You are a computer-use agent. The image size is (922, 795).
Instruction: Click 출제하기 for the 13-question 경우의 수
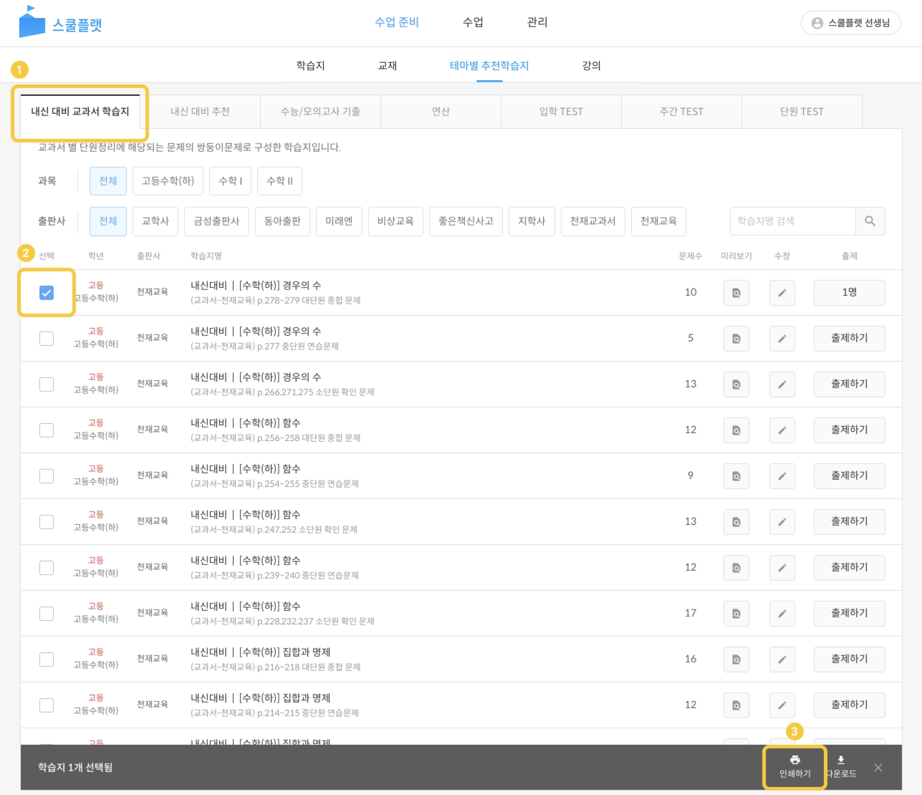click(849, 384)
